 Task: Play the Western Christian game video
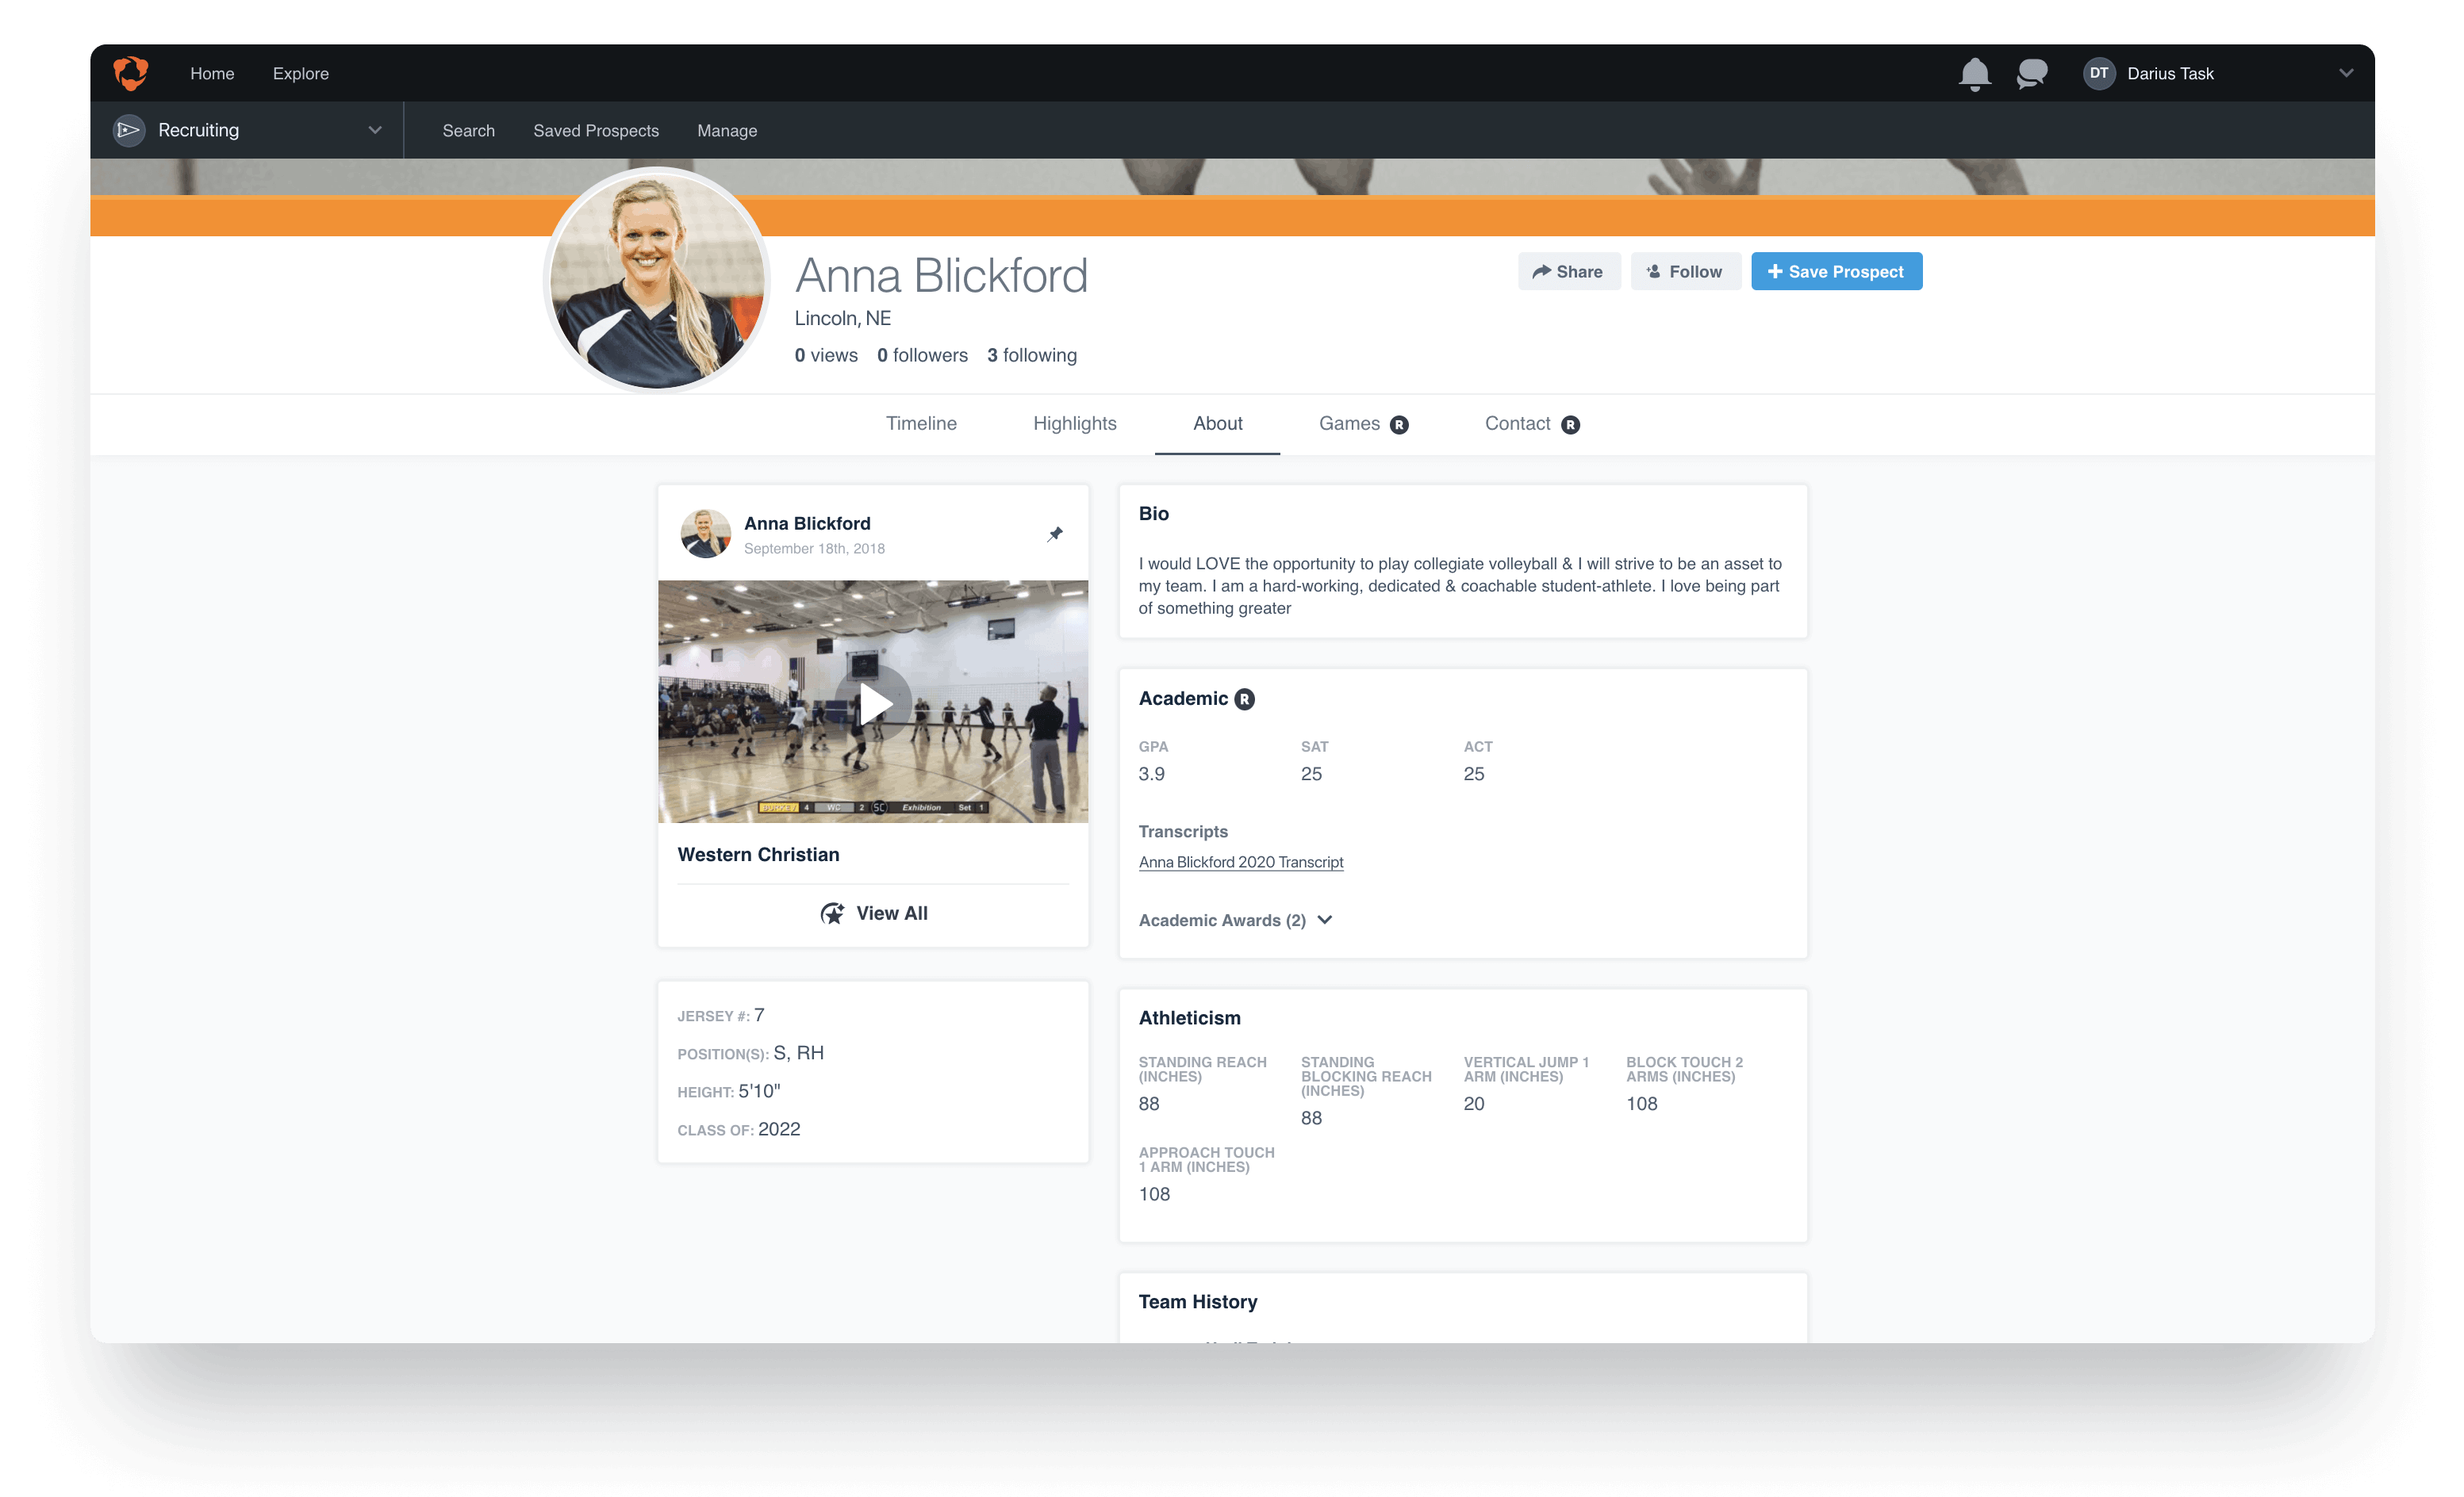pos(873,703)
